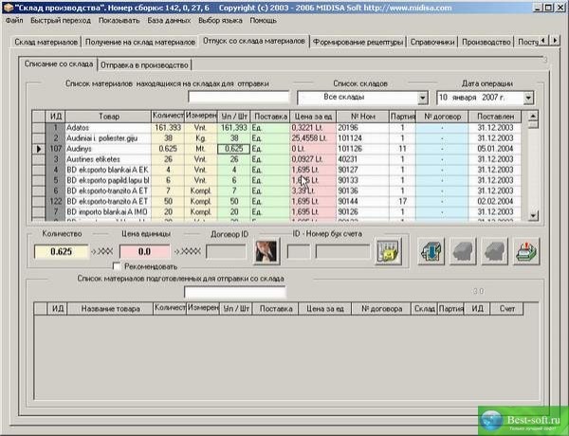Click the second grayed-out action icon
The width and height of the screenshot is (569, 436).
[493, 251]
